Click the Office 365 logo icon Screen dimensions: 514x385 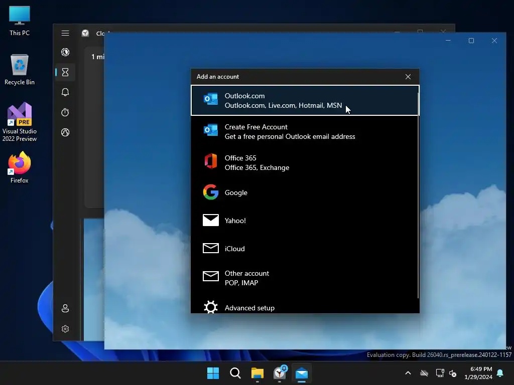[210, 161]
